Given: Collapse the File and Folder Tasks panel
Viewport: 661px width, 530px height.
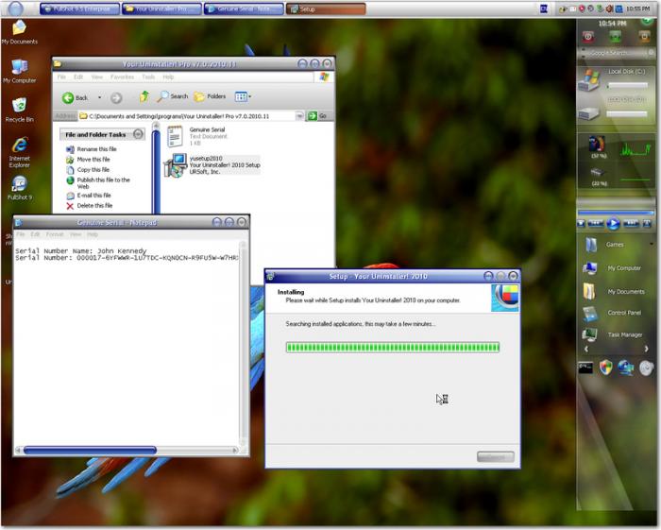Looking at the screenshot, I should coord(138,134).
